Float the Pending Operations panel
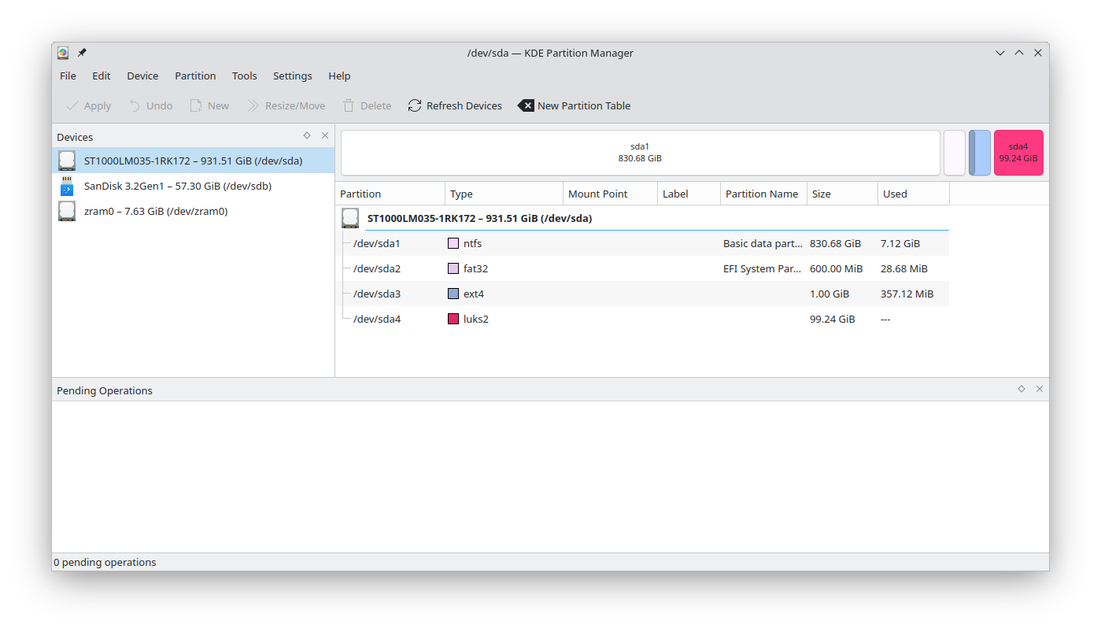This screenshot has height=632, width=1101. 1022,389
